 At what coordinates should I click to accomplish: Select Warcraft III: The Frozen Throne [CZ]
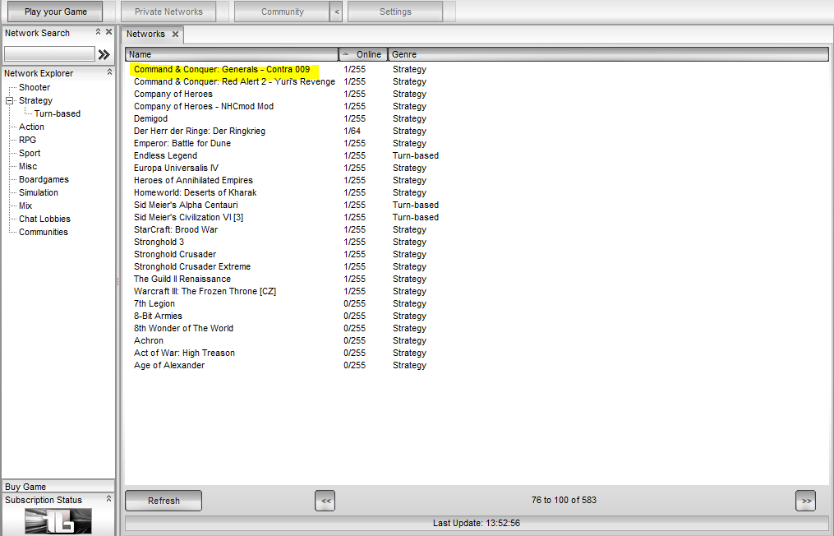point(205,291)
